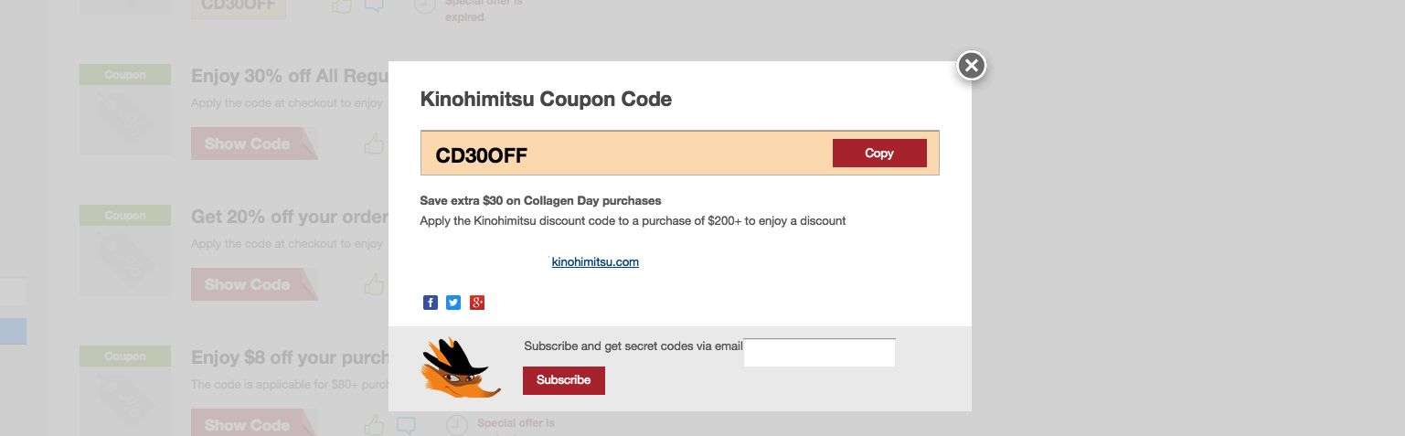The width and height of the screenshot is (1405, 436).
Task: Click the fox mascot image
Action: [462, 367]
